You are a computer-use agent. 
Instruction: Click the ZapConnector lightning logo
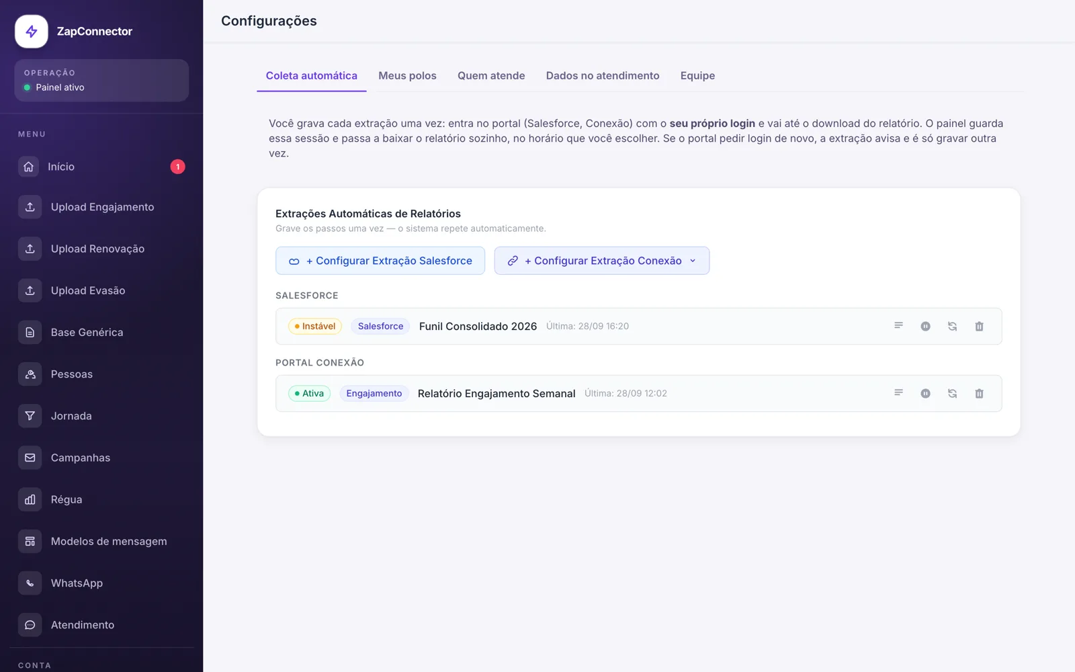click(x=31, y=32)
